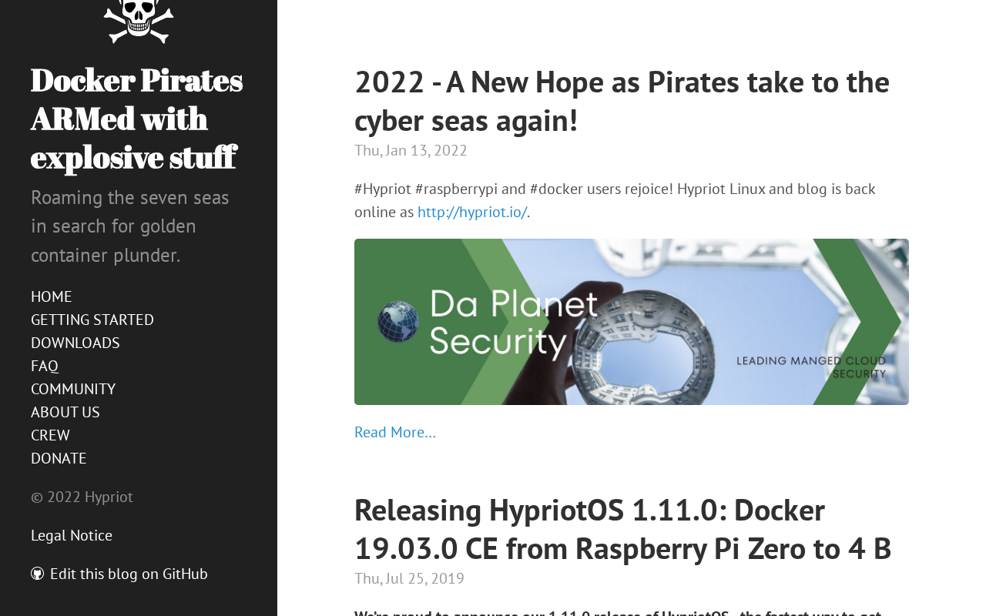Navigate to the COMMUNITY page

[73, 389]
